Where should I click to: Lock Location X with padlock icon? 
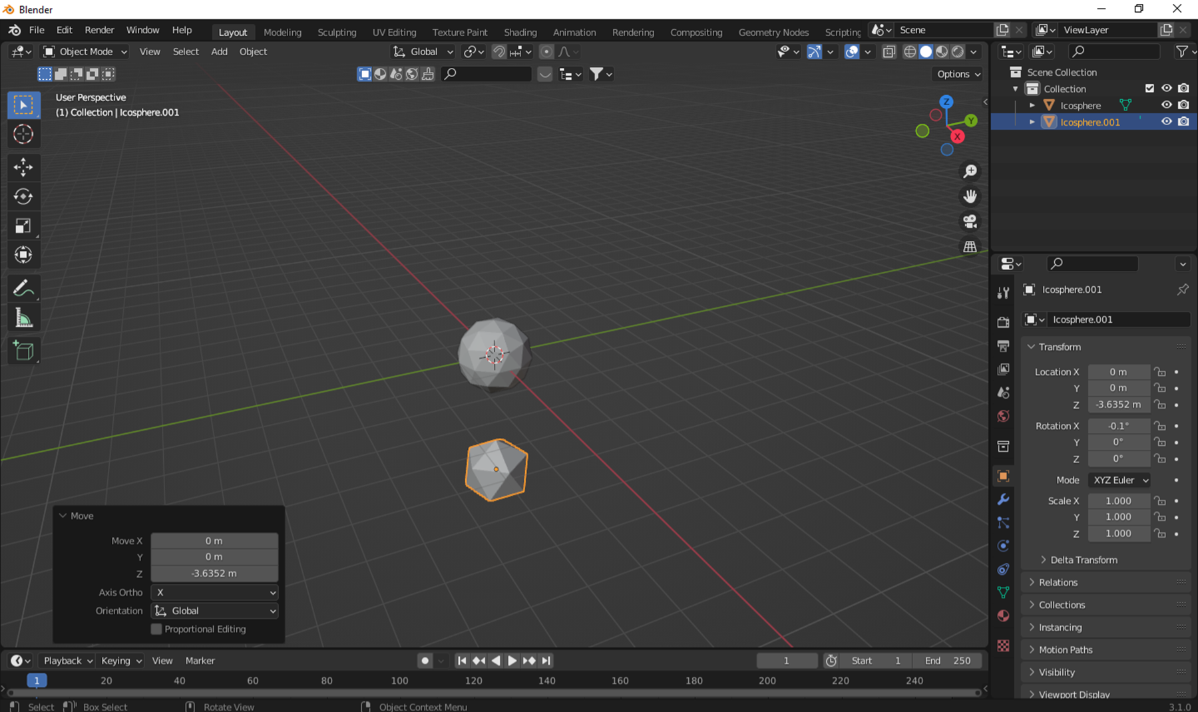[1160, 372]
